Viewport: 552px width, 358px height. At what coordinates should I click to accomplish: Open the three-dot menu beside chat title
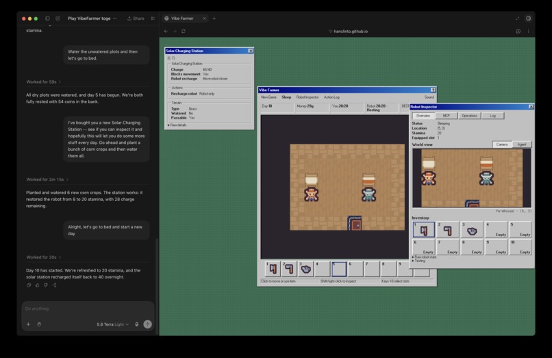115,19
